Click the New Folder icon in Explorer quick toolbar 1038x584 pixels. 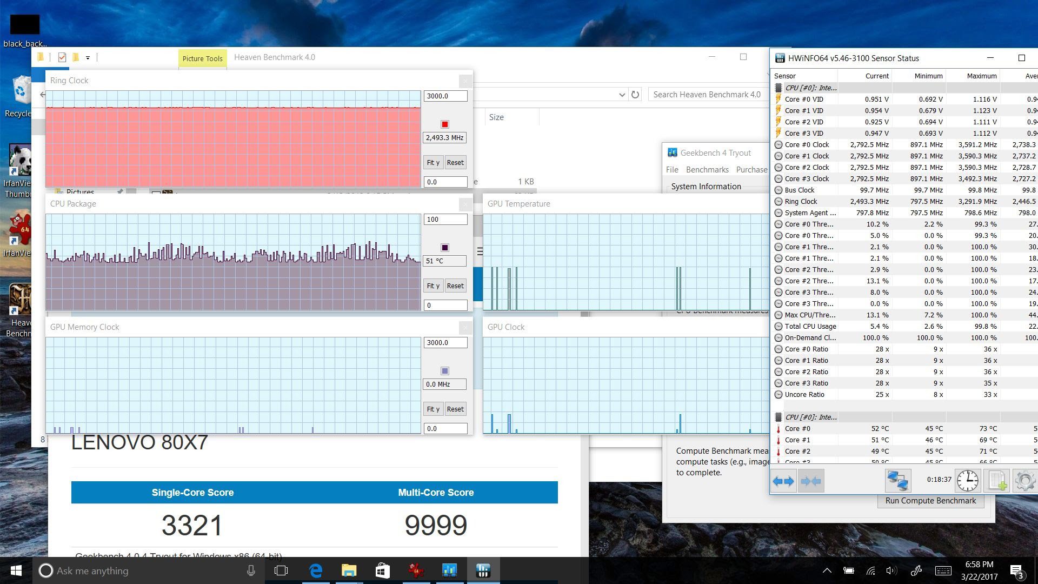(76, 57)
